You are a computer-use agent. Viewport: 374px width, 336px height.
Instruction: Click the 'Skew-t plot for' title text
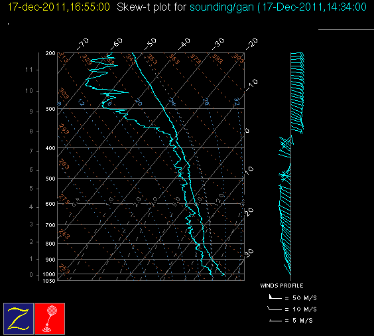[x=151, y=7]
